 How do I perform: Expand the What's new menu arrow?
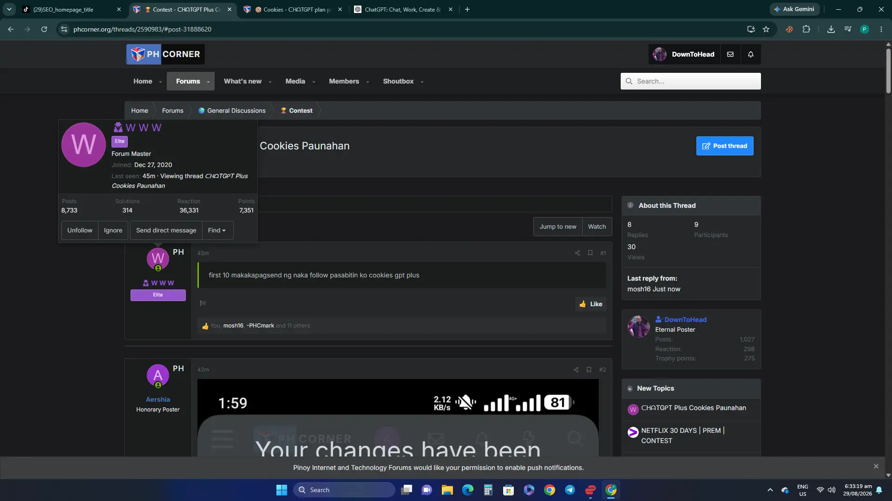pos(270,82)
